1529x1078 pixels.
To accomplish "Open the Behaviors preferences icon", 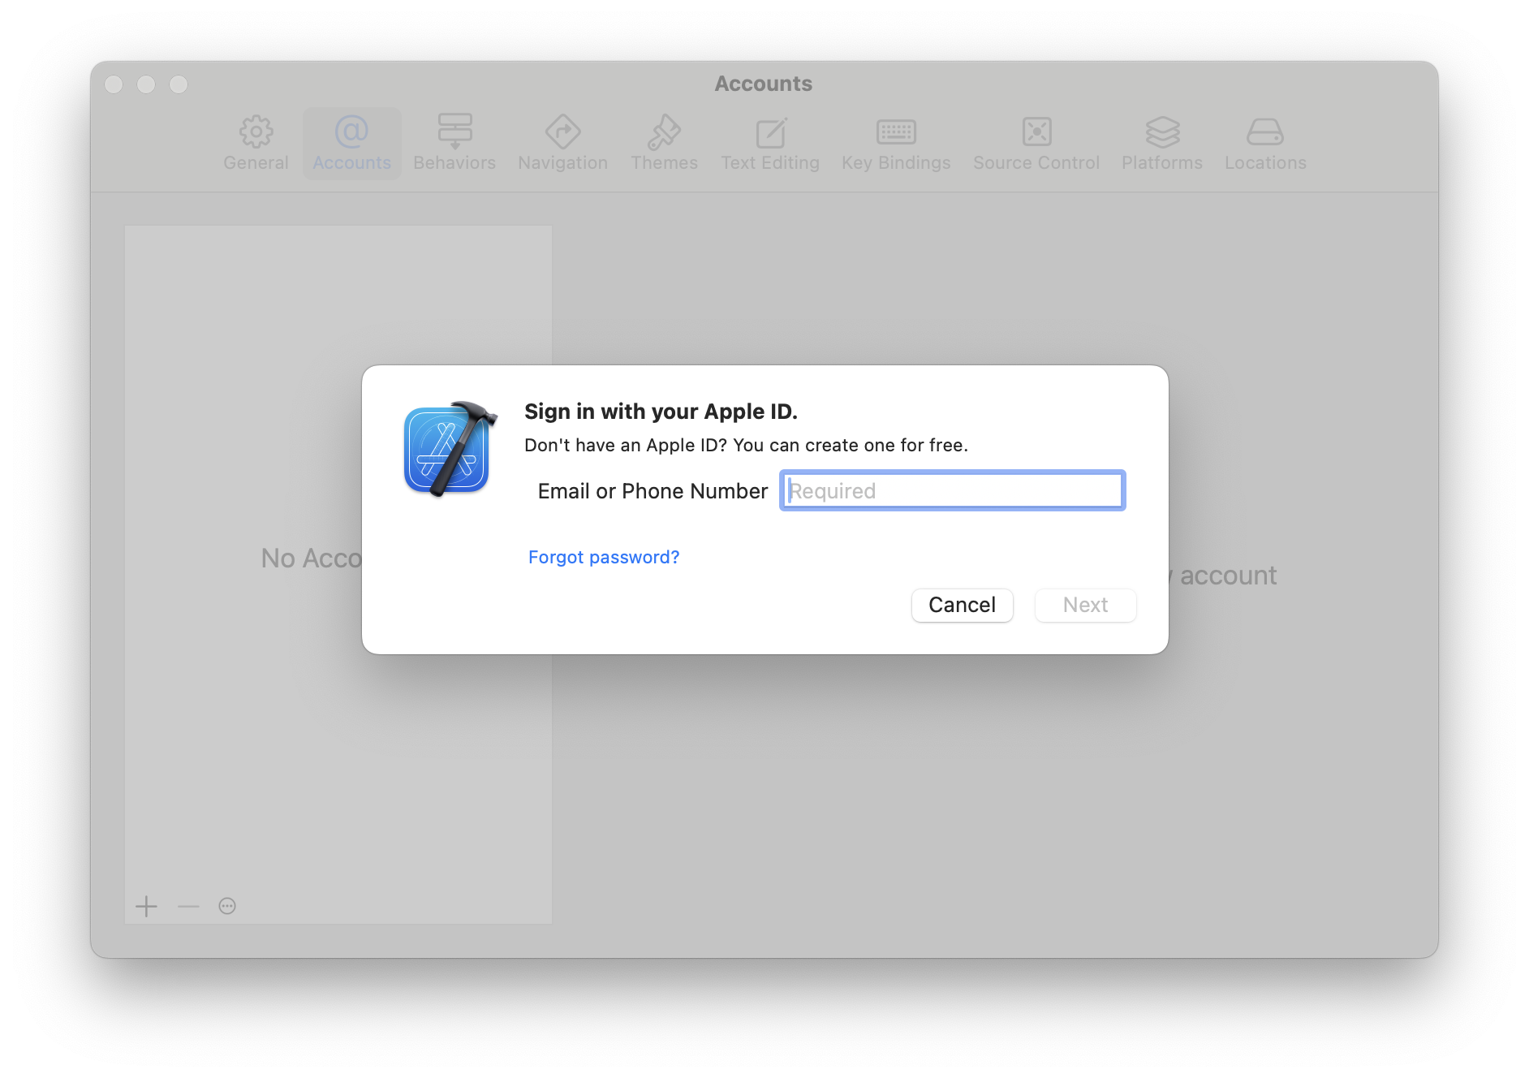I will point(454,131).
